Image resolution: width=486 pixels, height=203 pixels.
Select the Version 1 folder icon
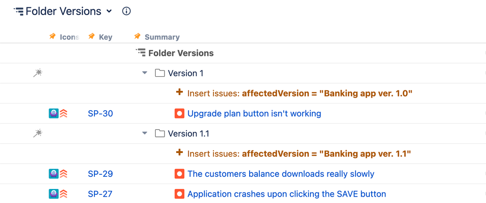coord(160,73)
